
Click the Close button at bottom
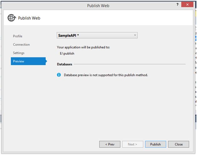point(178,144)
